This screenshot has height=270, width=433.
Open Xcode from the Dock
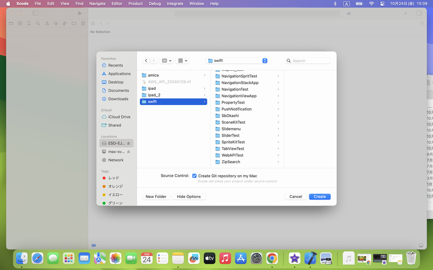click(311, 258)
